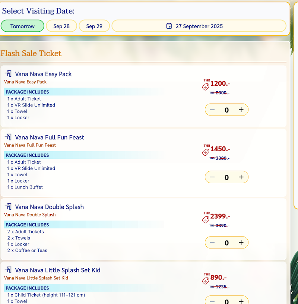The image size is (298, 304).
Task: Click minus for Full Fun Feast ticket
Action: click(212, 177)
